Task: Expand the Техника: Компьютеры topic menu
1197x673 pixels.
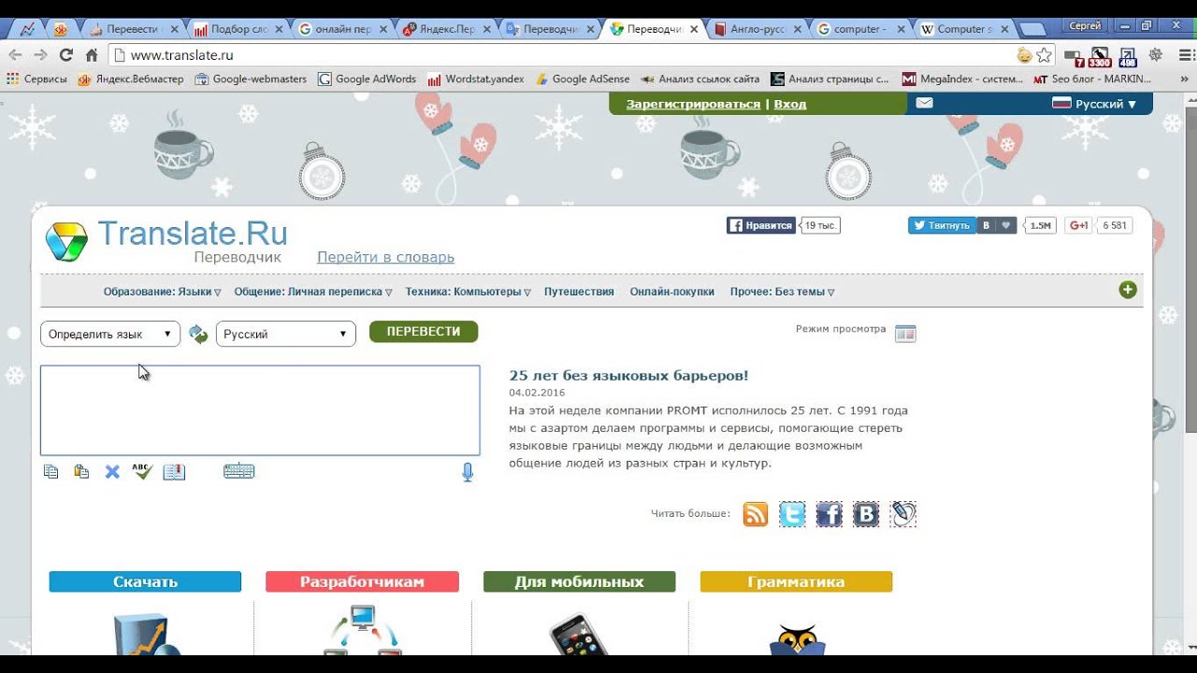Action: (x=468, y=292)
